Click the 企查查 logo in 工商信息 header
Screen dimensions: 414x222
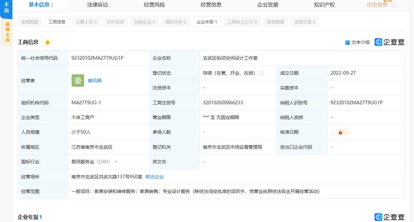click(x=390, y=42)
